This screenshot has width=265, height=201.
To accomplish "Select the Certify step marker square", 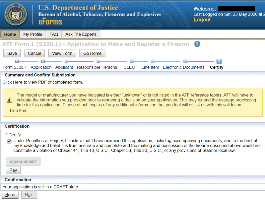I will pyautogui.click(x=219, y=61).
